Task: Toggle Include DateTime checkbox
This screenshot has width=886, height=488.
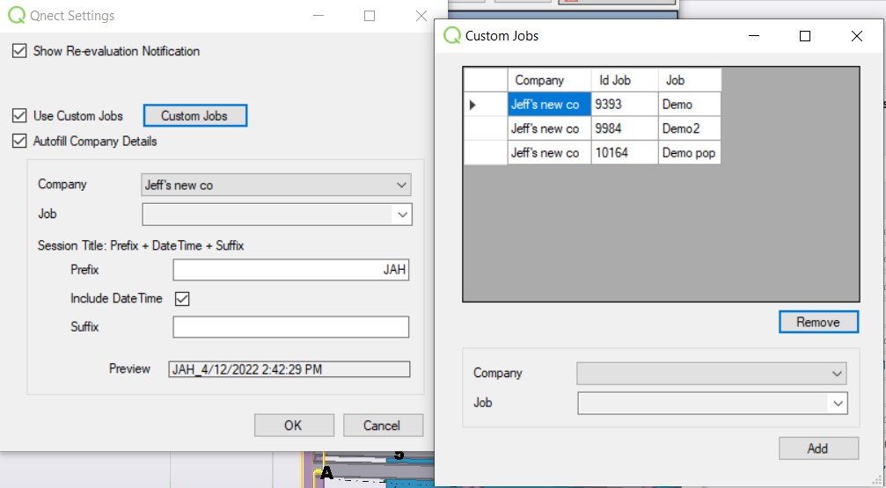Action: point(182,299)
